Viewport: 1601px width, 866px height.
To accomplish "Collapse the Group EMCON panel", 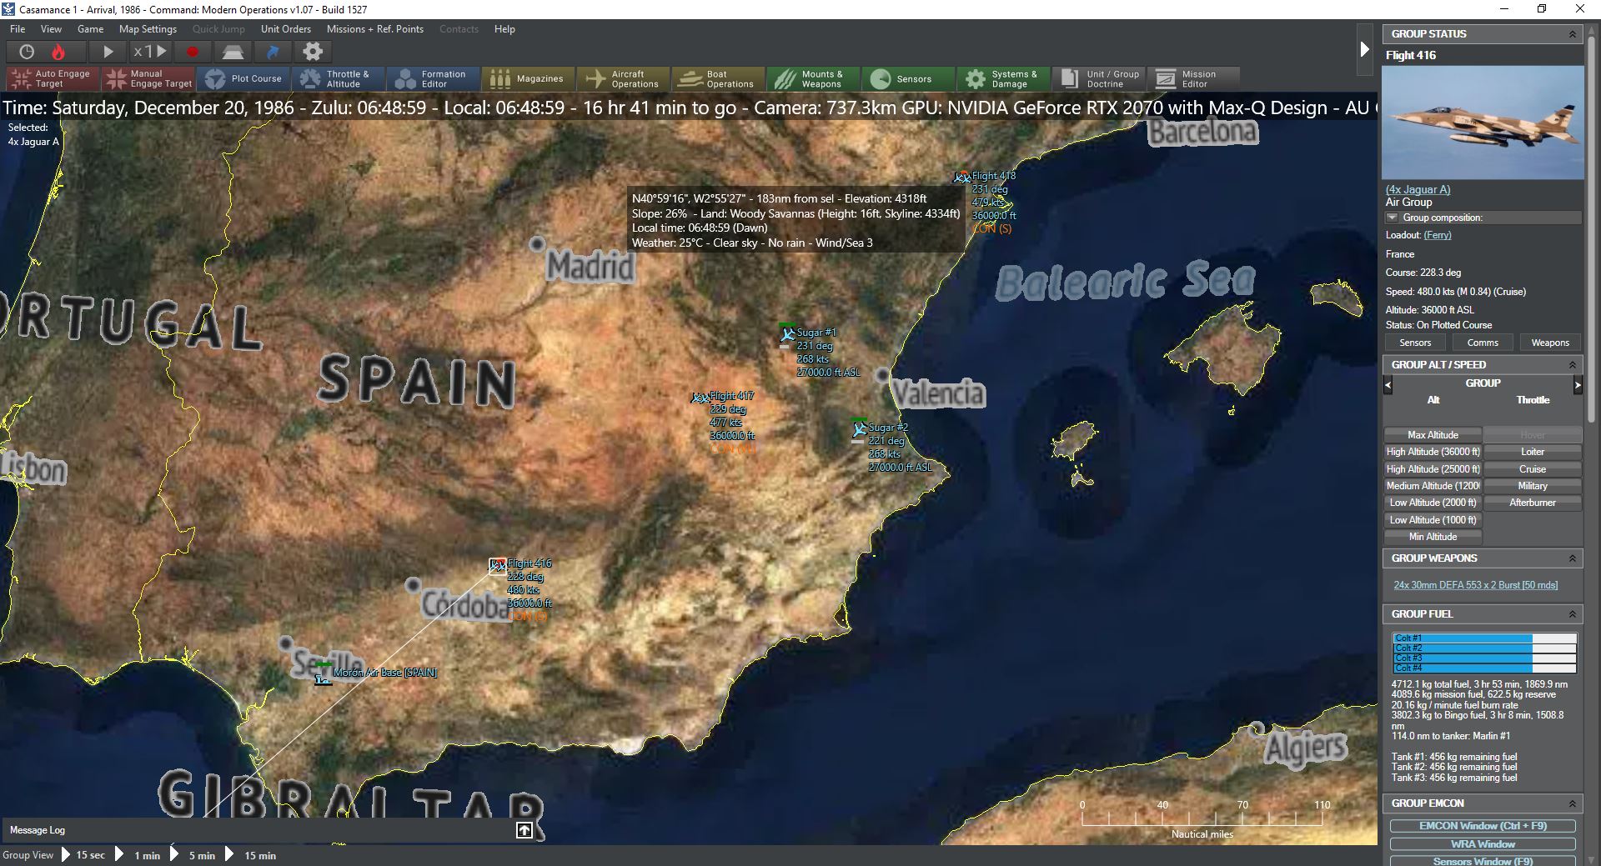I will (1573, 803).
